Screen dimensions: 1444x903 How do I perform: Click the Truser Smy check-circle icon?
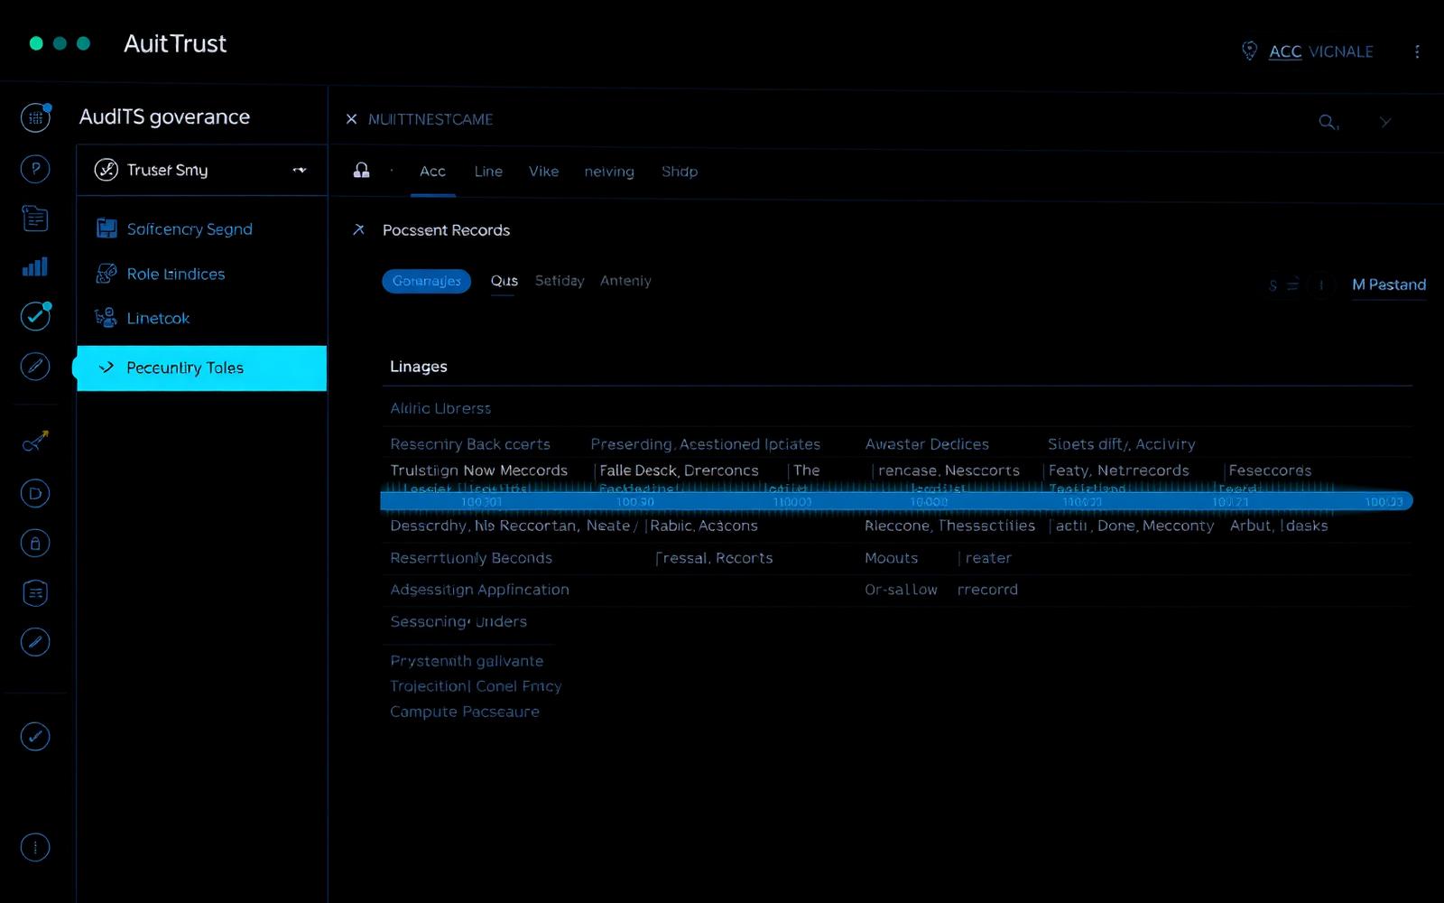click(x=106, y=170)
